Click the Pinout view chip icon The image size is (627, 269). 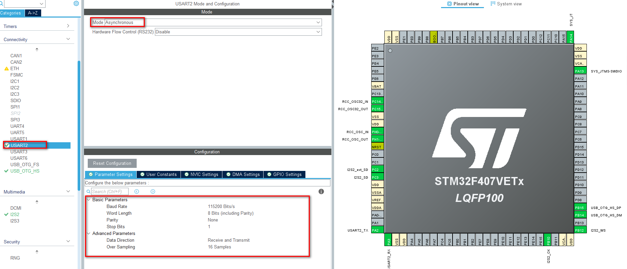pos(449,4)
